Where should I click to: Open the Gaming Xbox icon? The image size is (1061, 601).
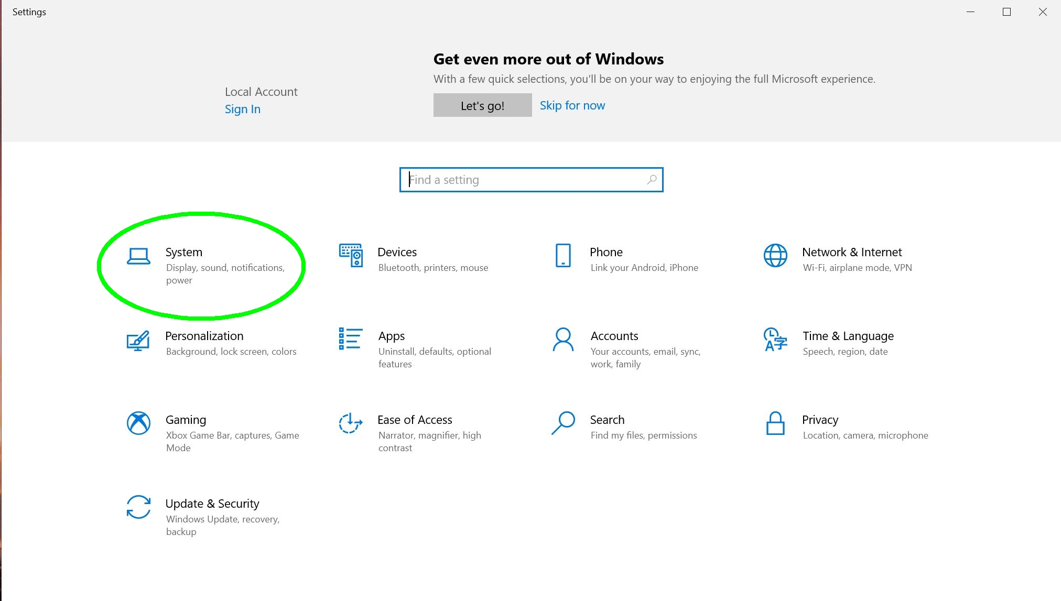tap(138, 423)
